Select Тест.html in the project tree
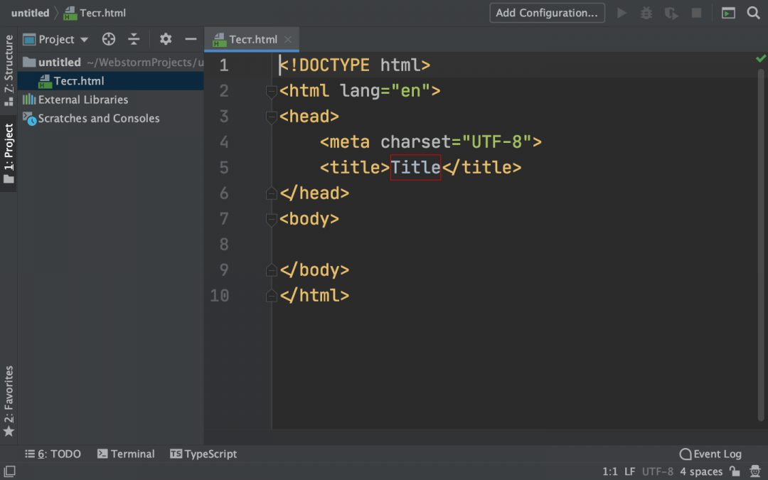Screen dimensions: 768x480 78,80
